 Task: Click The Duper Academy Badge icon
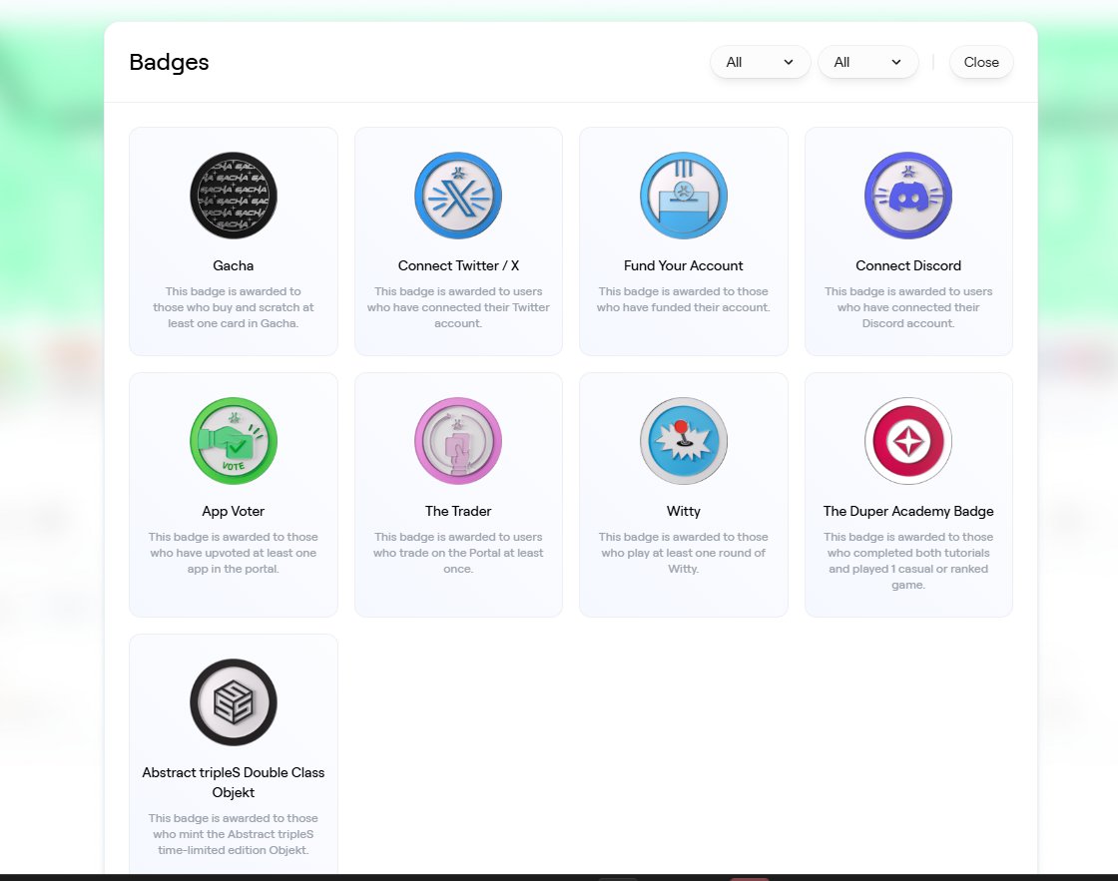pyautogui.click(x=908, y=441)
